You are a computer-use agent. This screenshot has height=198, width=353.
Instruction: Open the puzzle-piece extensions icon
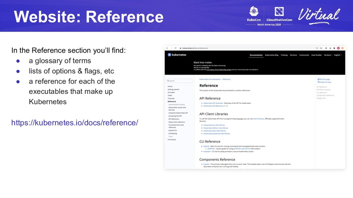point(334,48)
